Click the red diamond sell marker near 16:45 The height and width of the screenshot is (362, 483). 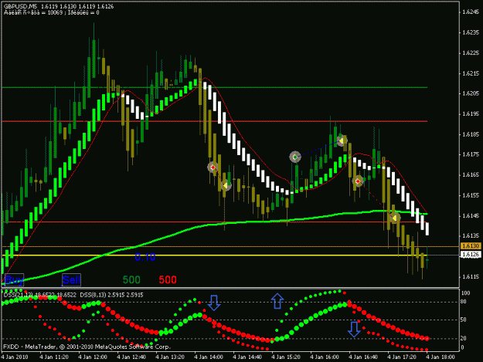358,181
